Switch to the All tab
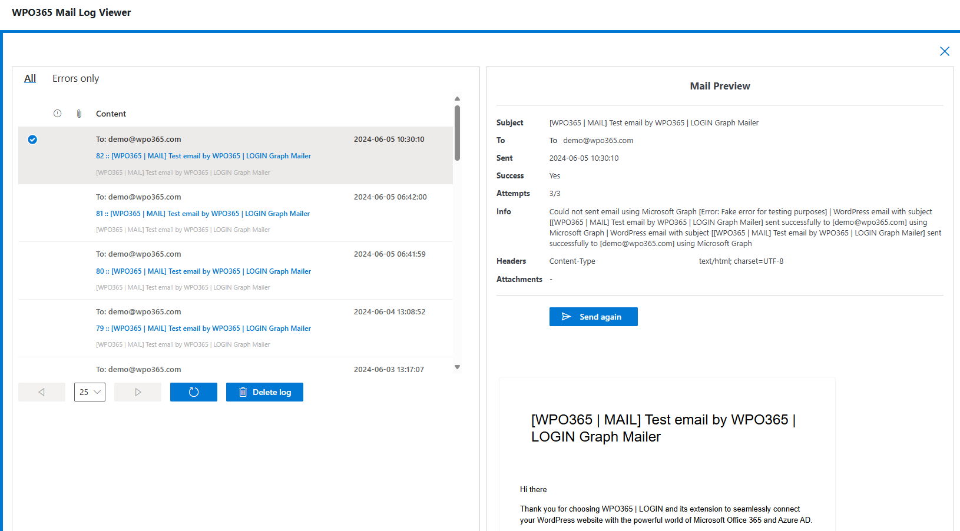This screenshot has width=960, height=531. pos(30,78)
